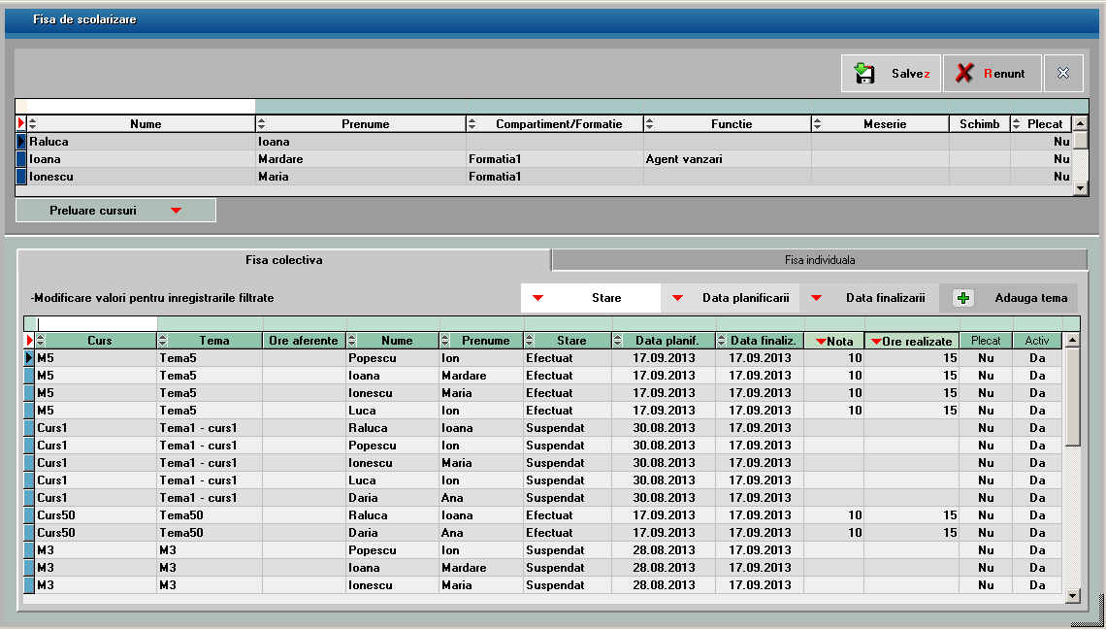Click sort arrows beside the Curs header
Screen dimensions: 1106x629
(x=41, y=341)
